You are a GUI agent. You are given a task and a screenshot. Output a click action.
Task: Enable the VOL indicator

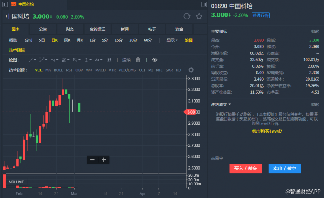pyautogui.click(x=38, y=70)
